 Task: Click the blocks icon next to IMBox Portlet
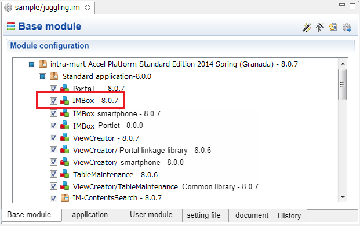[65, 125]
